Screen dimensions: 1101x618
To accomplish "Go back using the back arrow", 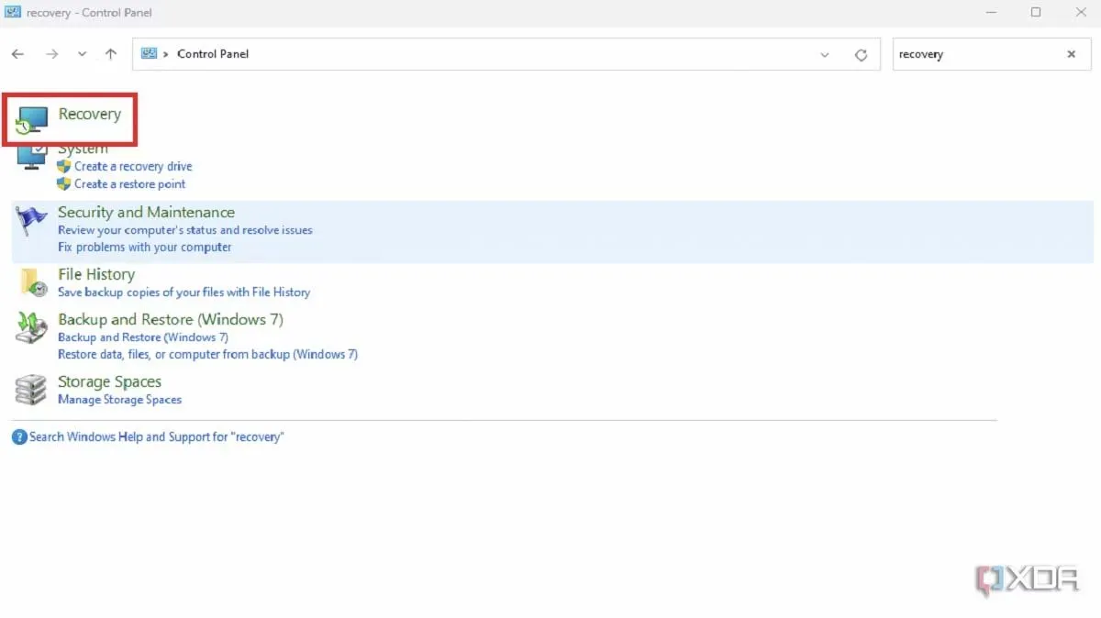I will 17,54.
